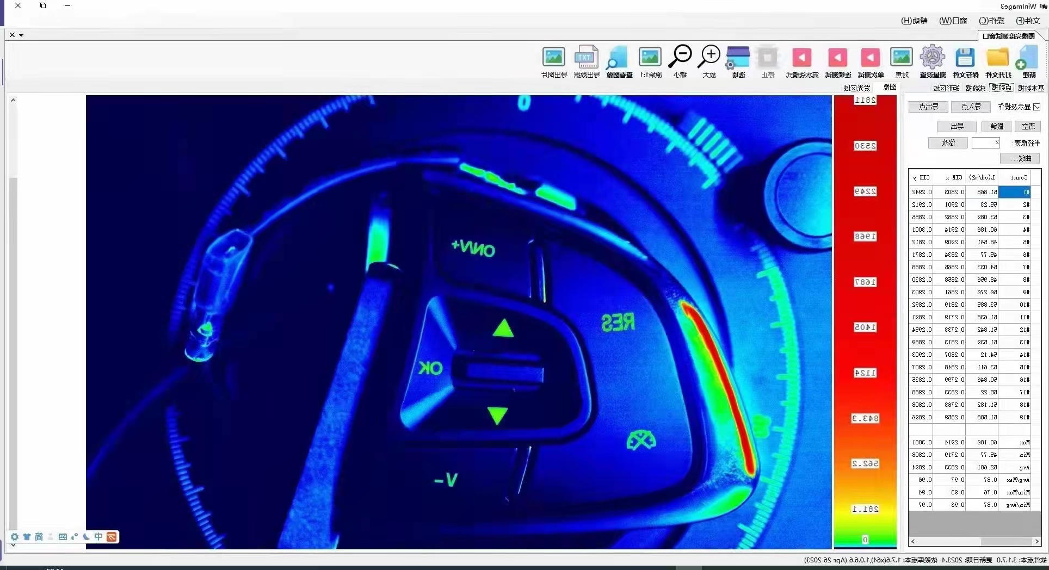Select table row #10 in the table
1049x570 pixels.
[x=970, y=305]
